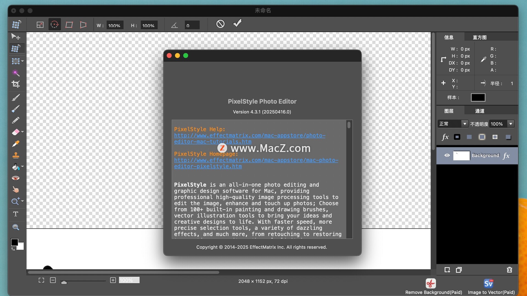Select the Zoom magnifier tool
Image resolution: width=527 pixels, height=296 pixels.
16,227
